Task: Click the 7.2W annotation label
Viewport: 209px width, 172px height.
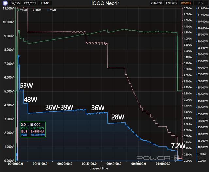Action: tap(178, 146)
